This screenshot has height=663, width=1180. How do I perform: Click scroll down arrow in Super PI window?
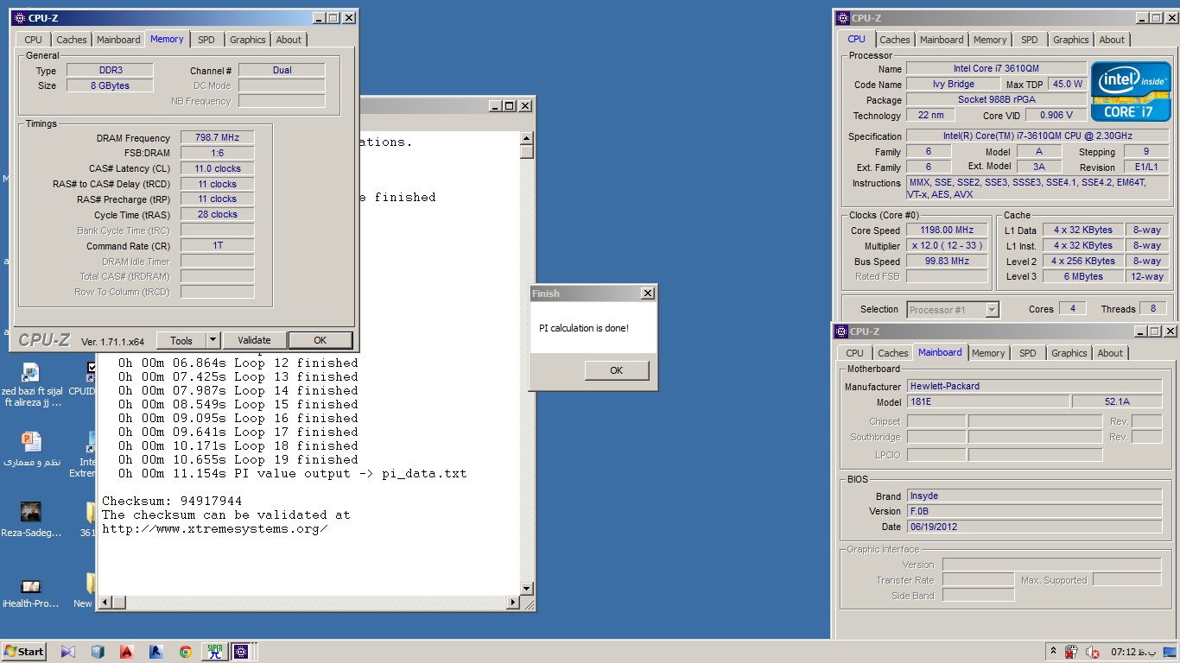tap(527, 588)
